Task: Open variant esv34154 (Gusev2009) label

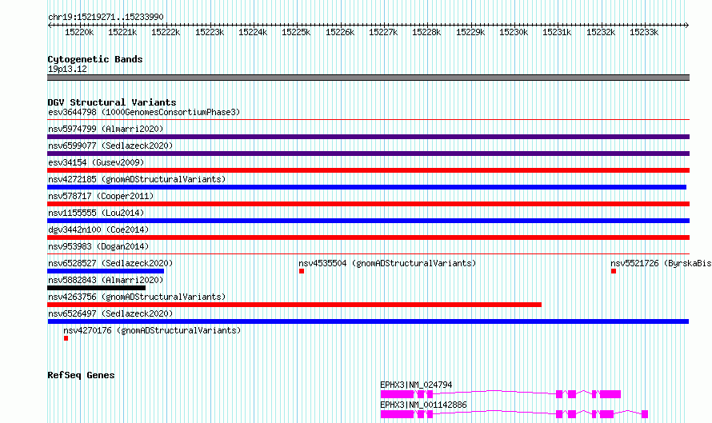Action: point(96,162)
